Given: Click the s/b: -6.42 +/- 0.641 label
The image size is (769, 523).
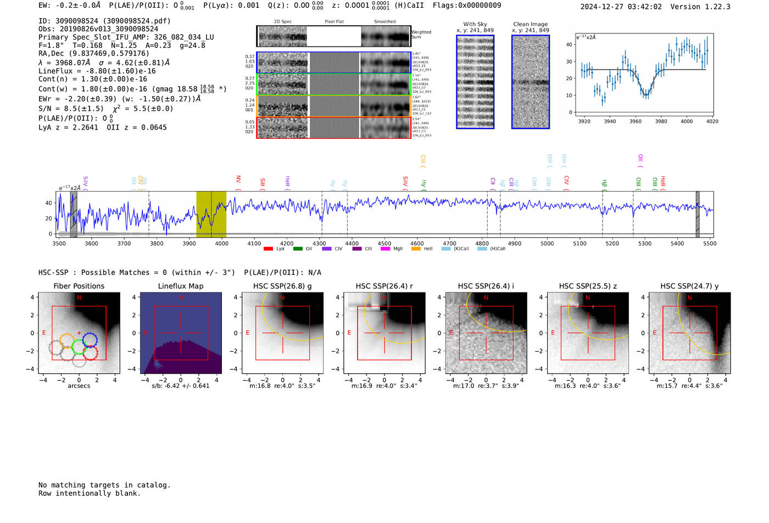Looking at the screenshot, I should (x=181, y=386).
